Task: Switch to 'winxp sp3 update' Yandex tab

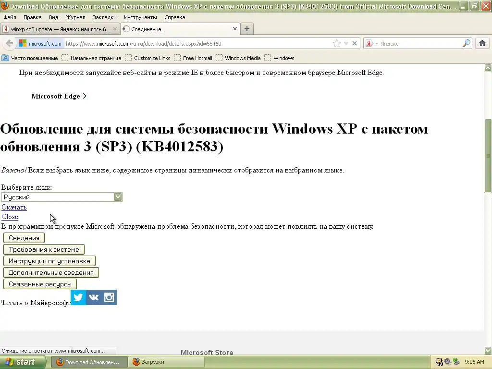Action: 60,29
